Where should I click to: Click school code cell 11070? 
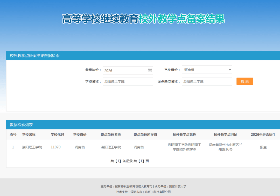coord(55,147)
